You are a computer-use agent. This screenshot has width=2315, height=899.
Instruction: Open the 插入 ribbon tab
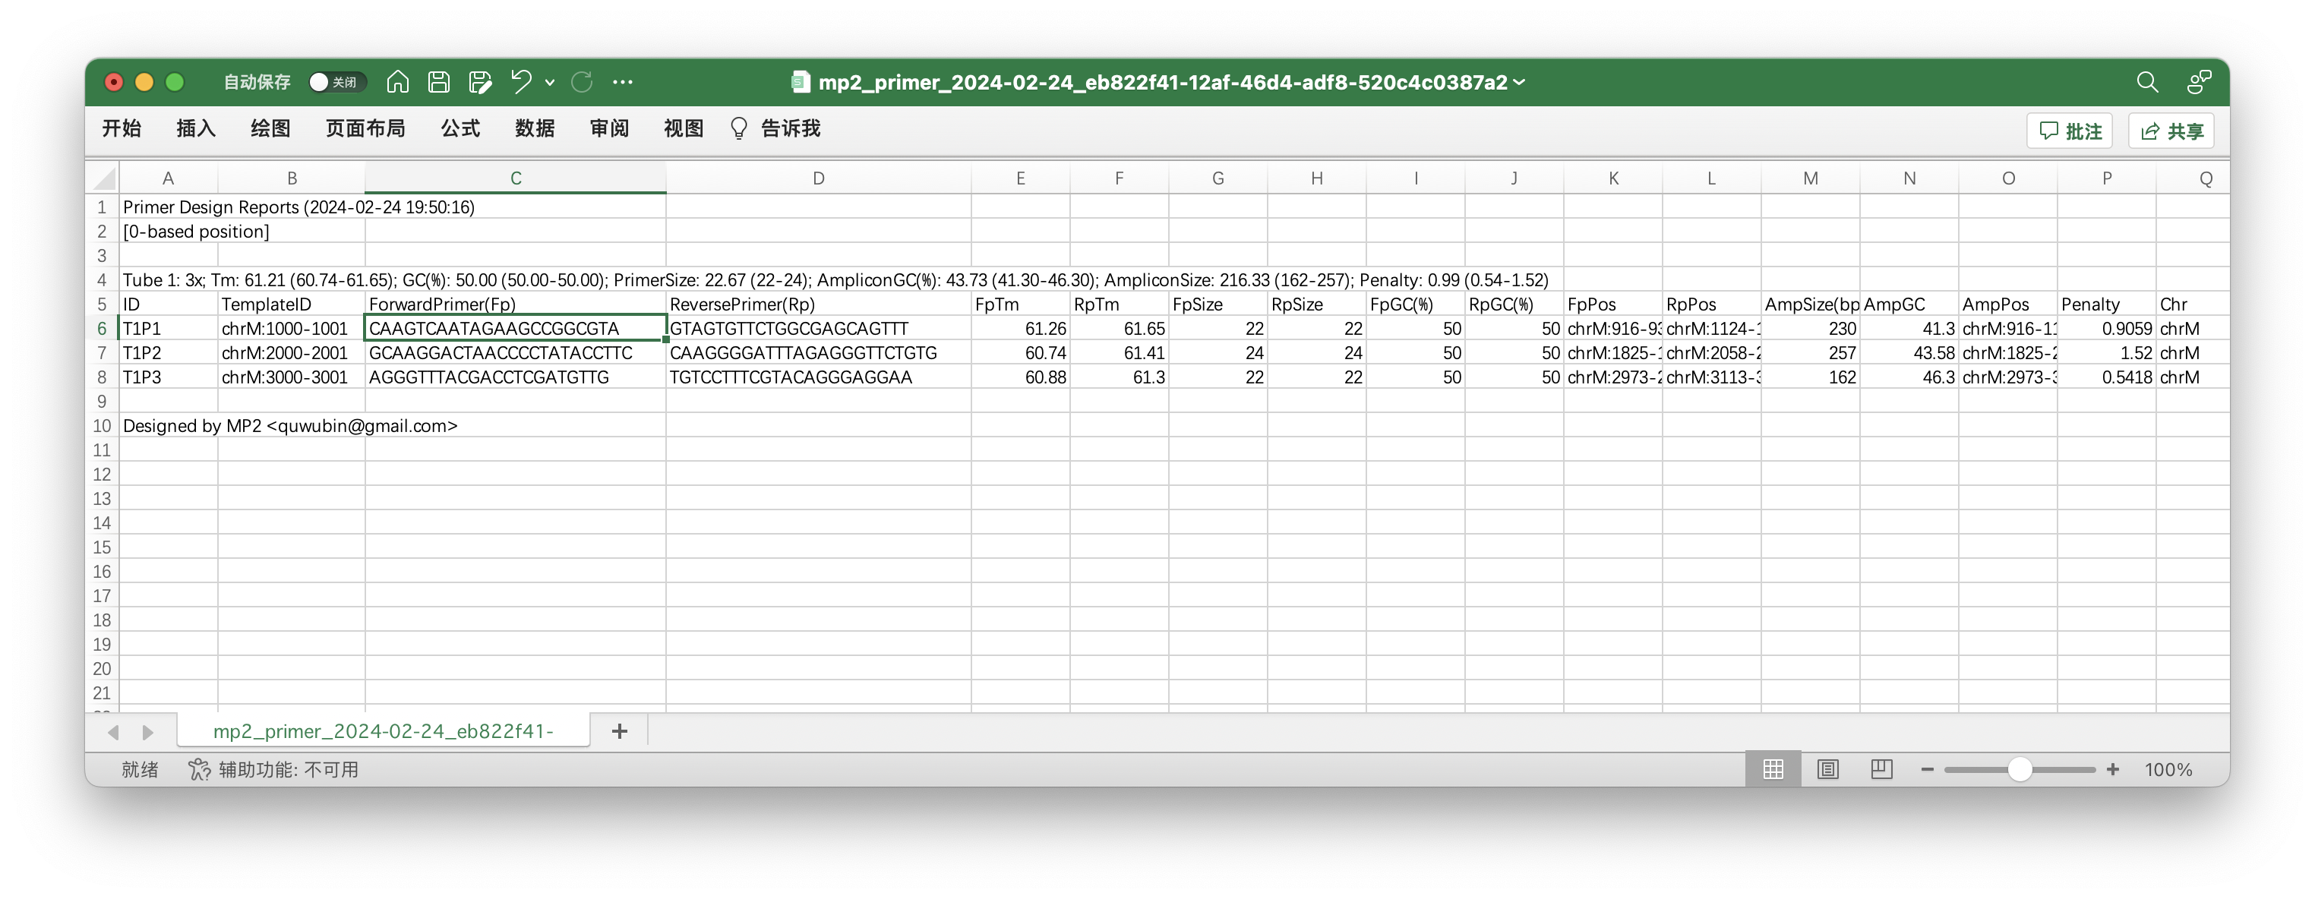coord(196,128)
